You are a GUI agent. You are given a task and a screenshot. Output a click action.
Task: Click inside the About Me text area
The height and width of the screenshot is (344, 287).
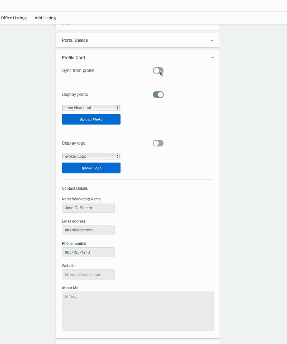point(137,311)
